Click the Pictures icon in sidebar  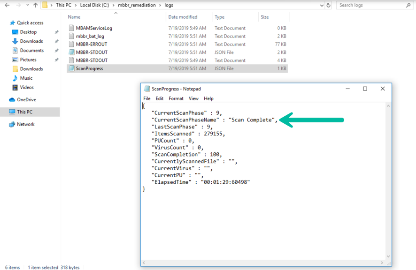[x=15, y=60]
